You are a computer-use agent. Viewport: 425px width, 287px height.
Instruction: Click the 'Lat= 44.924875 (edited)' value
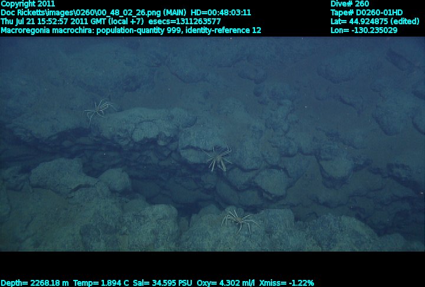tap(375, 21)
